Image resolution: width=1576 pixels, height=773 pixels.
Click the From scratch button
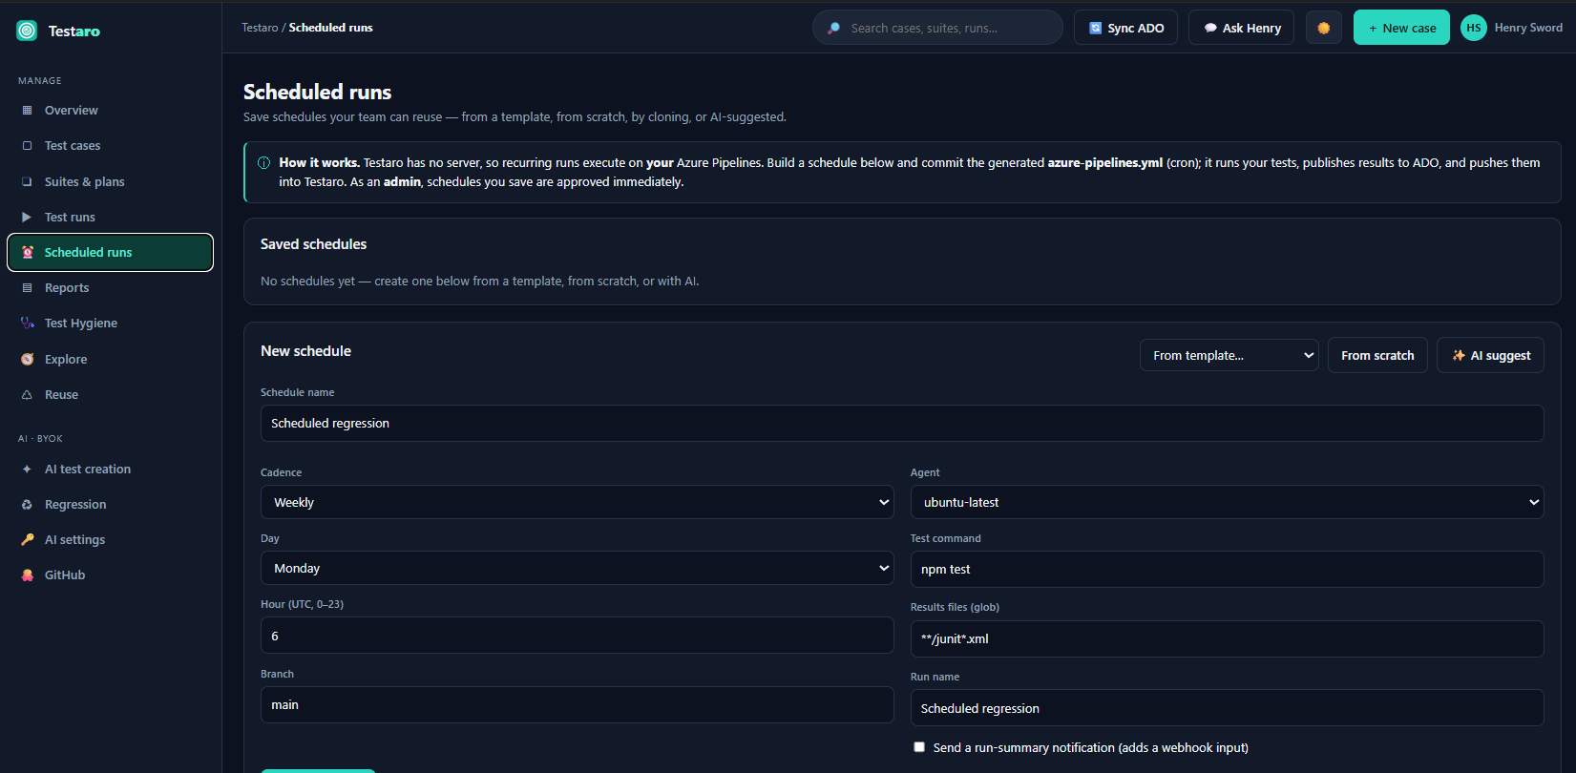1377,355
